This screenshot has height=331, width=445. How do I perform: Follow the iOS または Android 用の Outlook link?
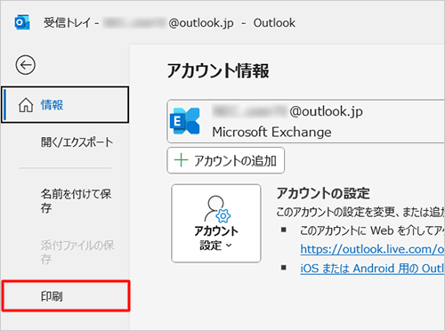point(372,269)
